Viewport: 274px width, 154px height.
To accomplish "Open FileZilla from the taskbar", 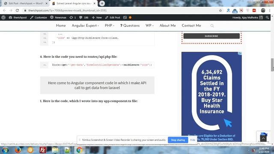I will tap(43, 150).
